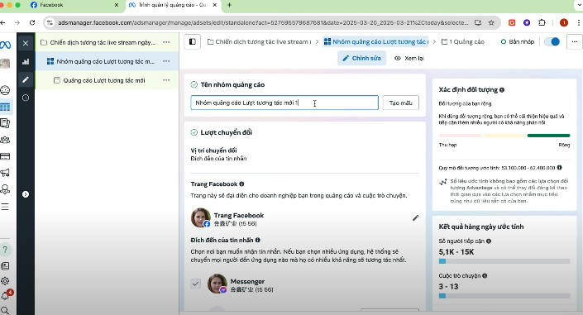Click the audience size Thu hẹp-Rộng meter
The height and width of the screenshot is (315, 583).
pos(504,136)
